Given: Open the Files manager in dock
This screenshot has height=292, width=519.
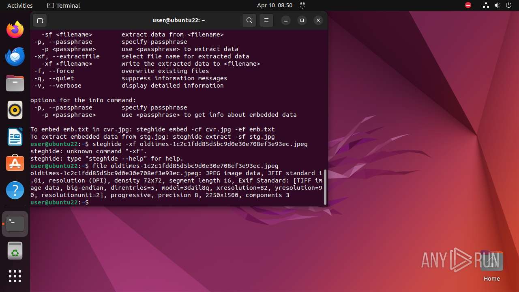Looking at the screenshot, I should pos(15,84).
